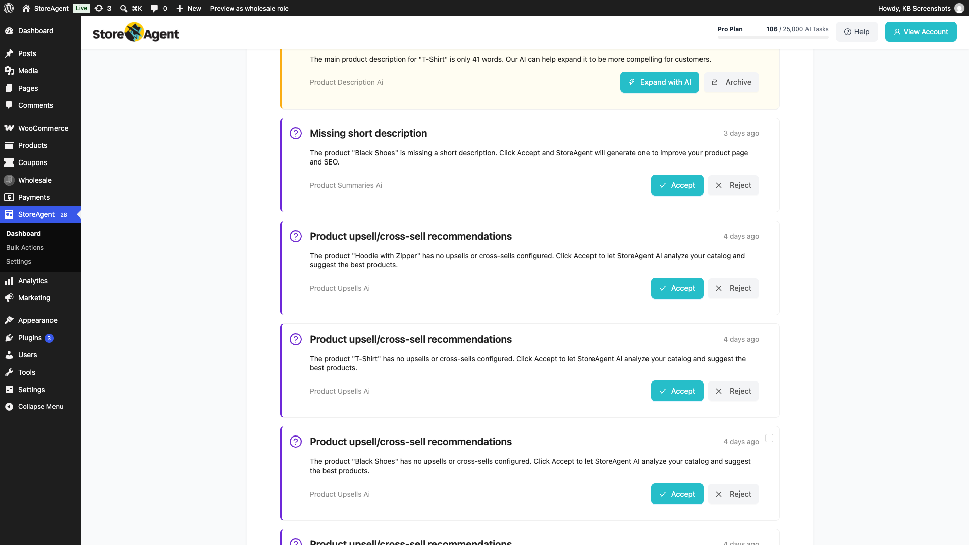
Task: Click the View Account button
Action: point(921,32)
